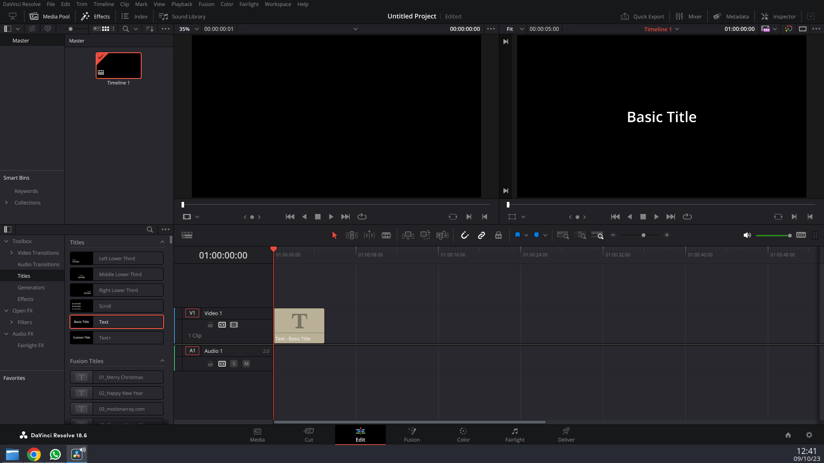824x463 pixels.
Task: Open the Mixer panel
Action: coord(688,16)
